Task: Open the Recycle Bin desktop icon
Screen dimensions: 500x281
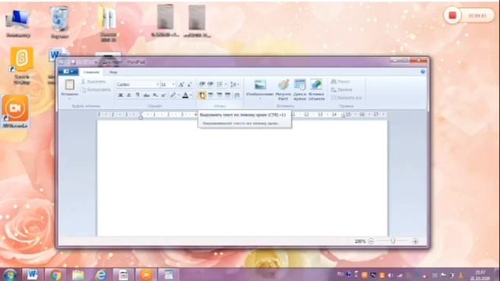Action: [59, 23]
